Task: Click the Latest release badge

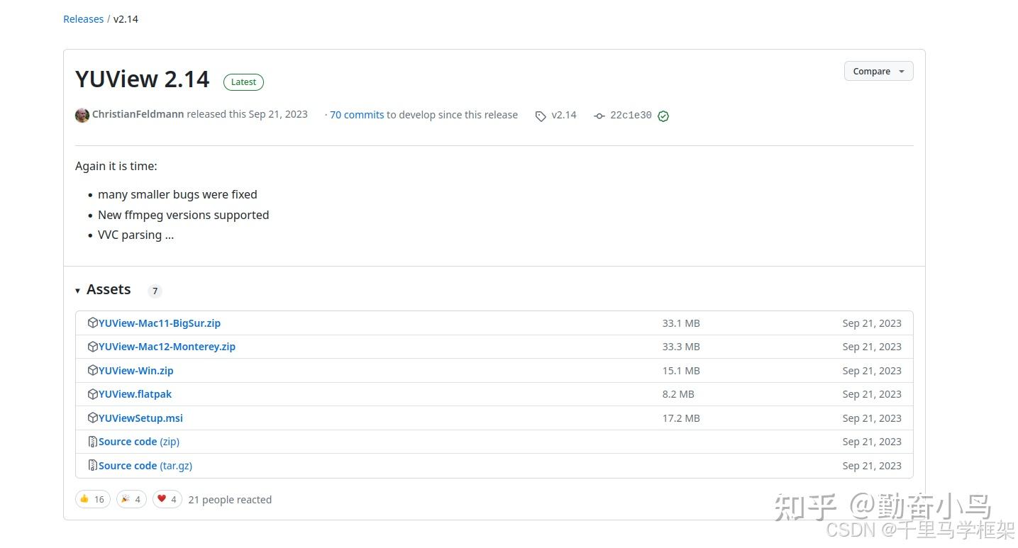Action: click(x=243, y=82)
